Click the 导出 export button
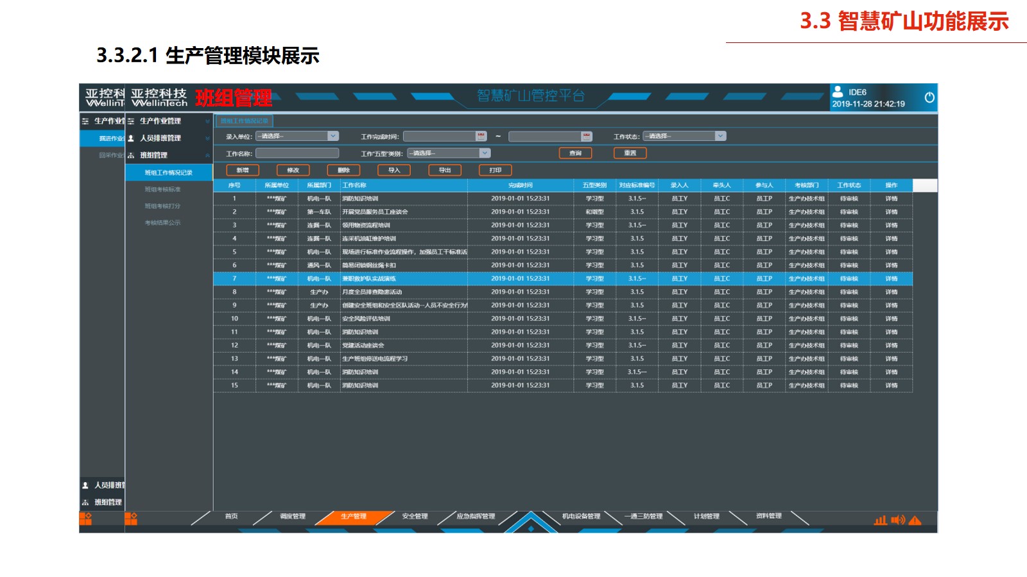 [445, 170]
